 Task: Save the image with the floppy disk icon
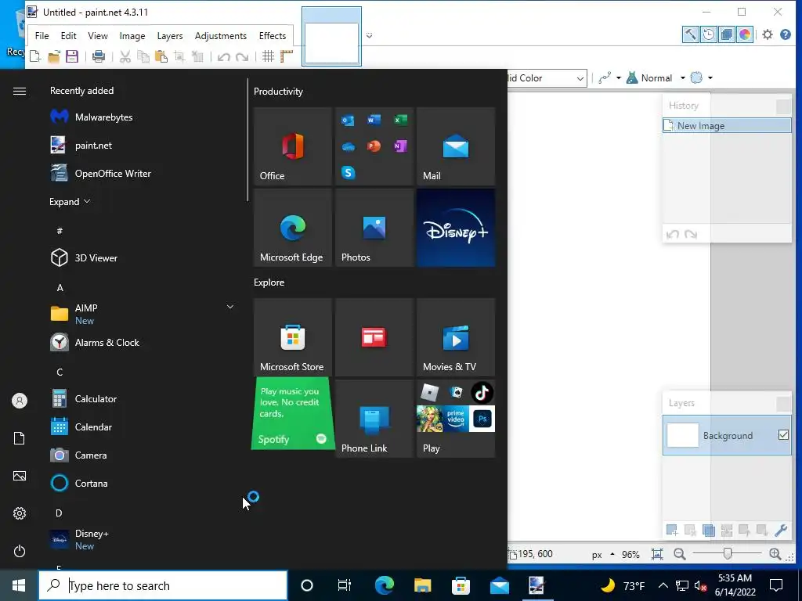pyautogui.click(x=72, y=56)
